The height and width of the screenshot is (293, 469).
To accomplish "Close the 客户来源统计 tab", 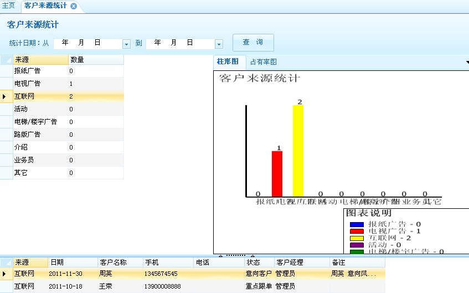I will pyautogui.click(x=74, y=6).
